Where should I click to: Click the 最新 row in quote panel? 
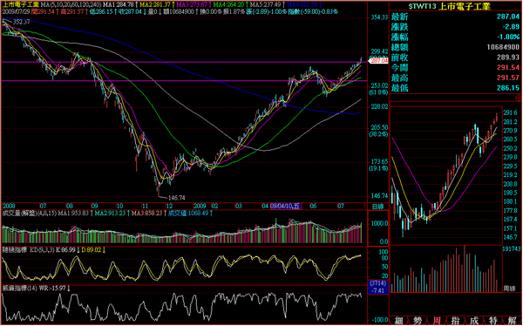456,17
